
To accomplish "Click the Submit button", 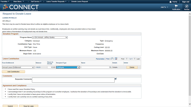I will coord(10,106).
